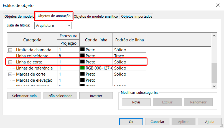Click black color swatch for Linha de corte

point(82,62)
